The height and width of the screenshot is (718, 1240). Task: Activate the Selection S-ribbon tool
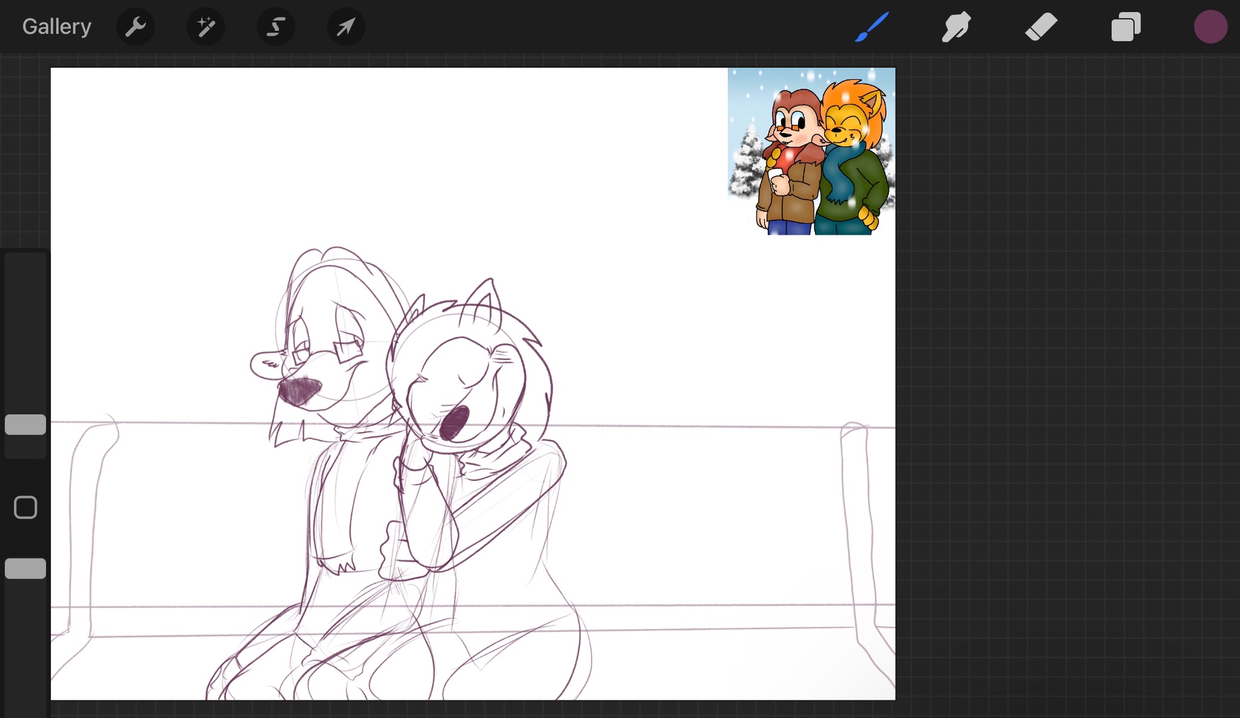(276, 27)
